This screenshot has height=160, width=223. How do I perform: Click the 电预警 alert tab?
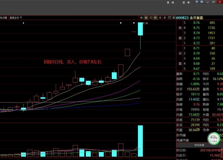pyautogui.click(x=4, y=18)
